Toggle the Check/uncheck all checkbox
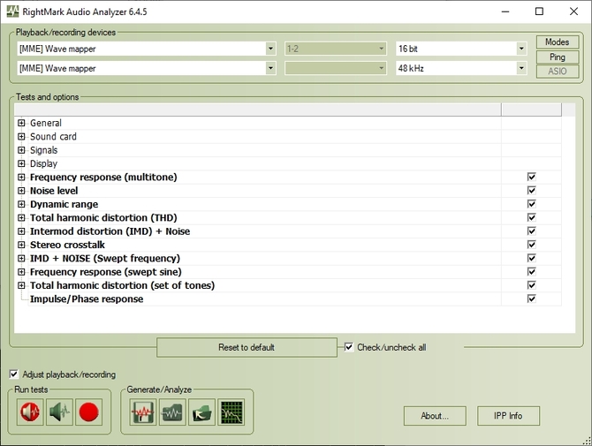Screen dimensions: 592x446 tap(349, 347)
